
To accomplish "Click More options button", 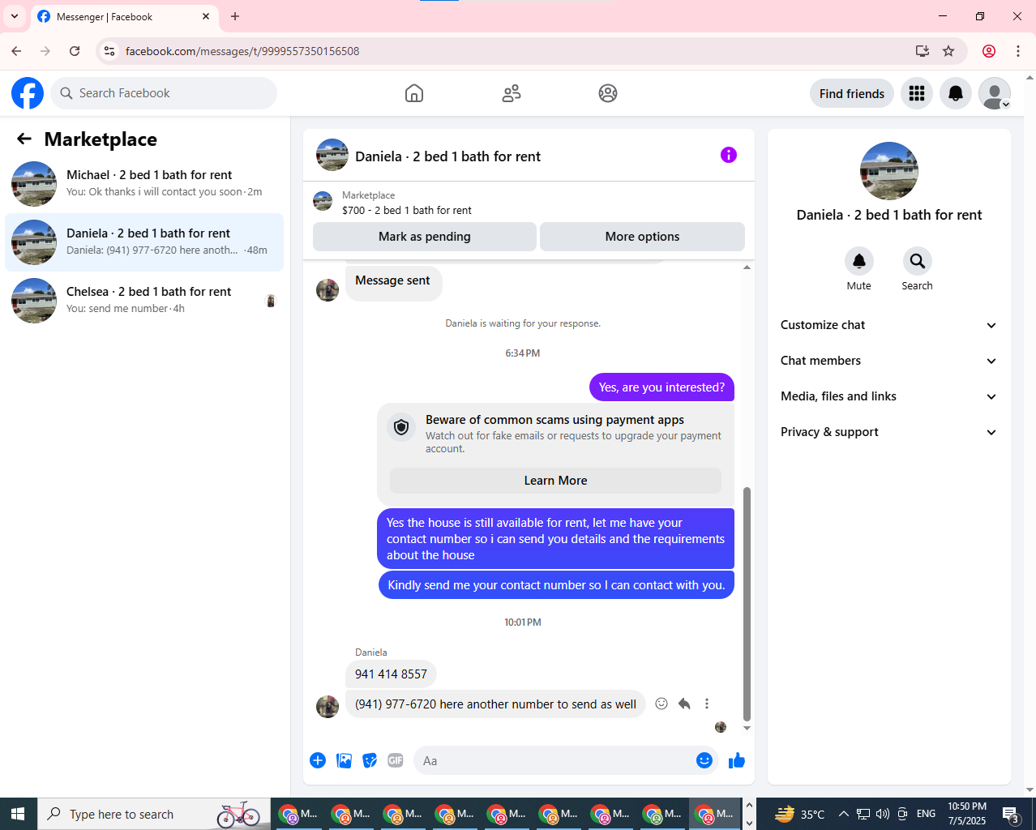I will click(x=642, y=237).
